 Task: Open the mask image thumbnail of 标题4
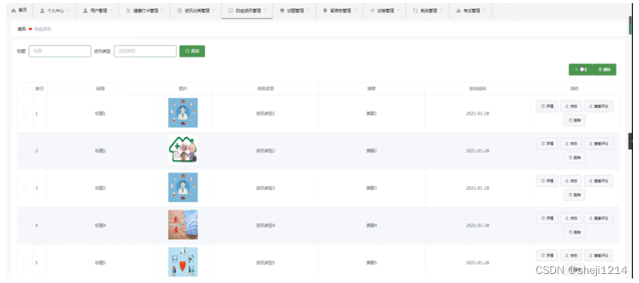pyautogui.click(x=183, y=225)
